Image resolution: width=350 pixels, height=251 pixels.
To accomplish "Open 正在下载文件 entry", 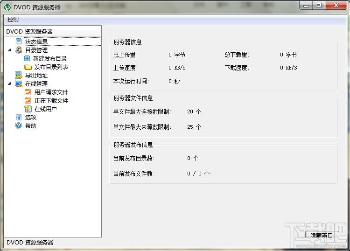I will 51,101.
